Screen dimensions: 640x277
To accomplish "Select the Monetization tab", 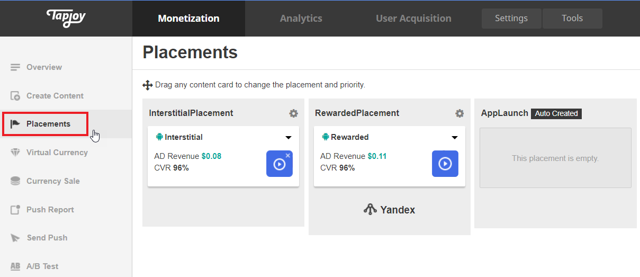I will [188, 19].
